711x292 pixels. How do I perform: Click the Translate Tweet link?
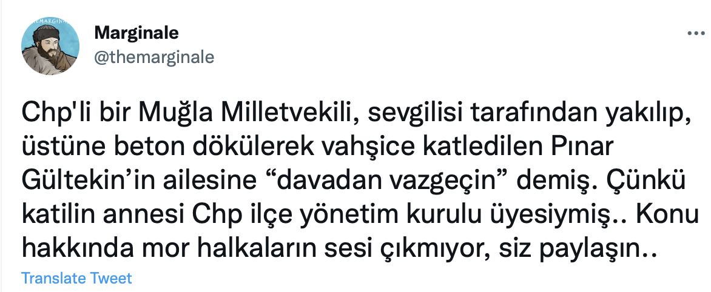point(76,279)
